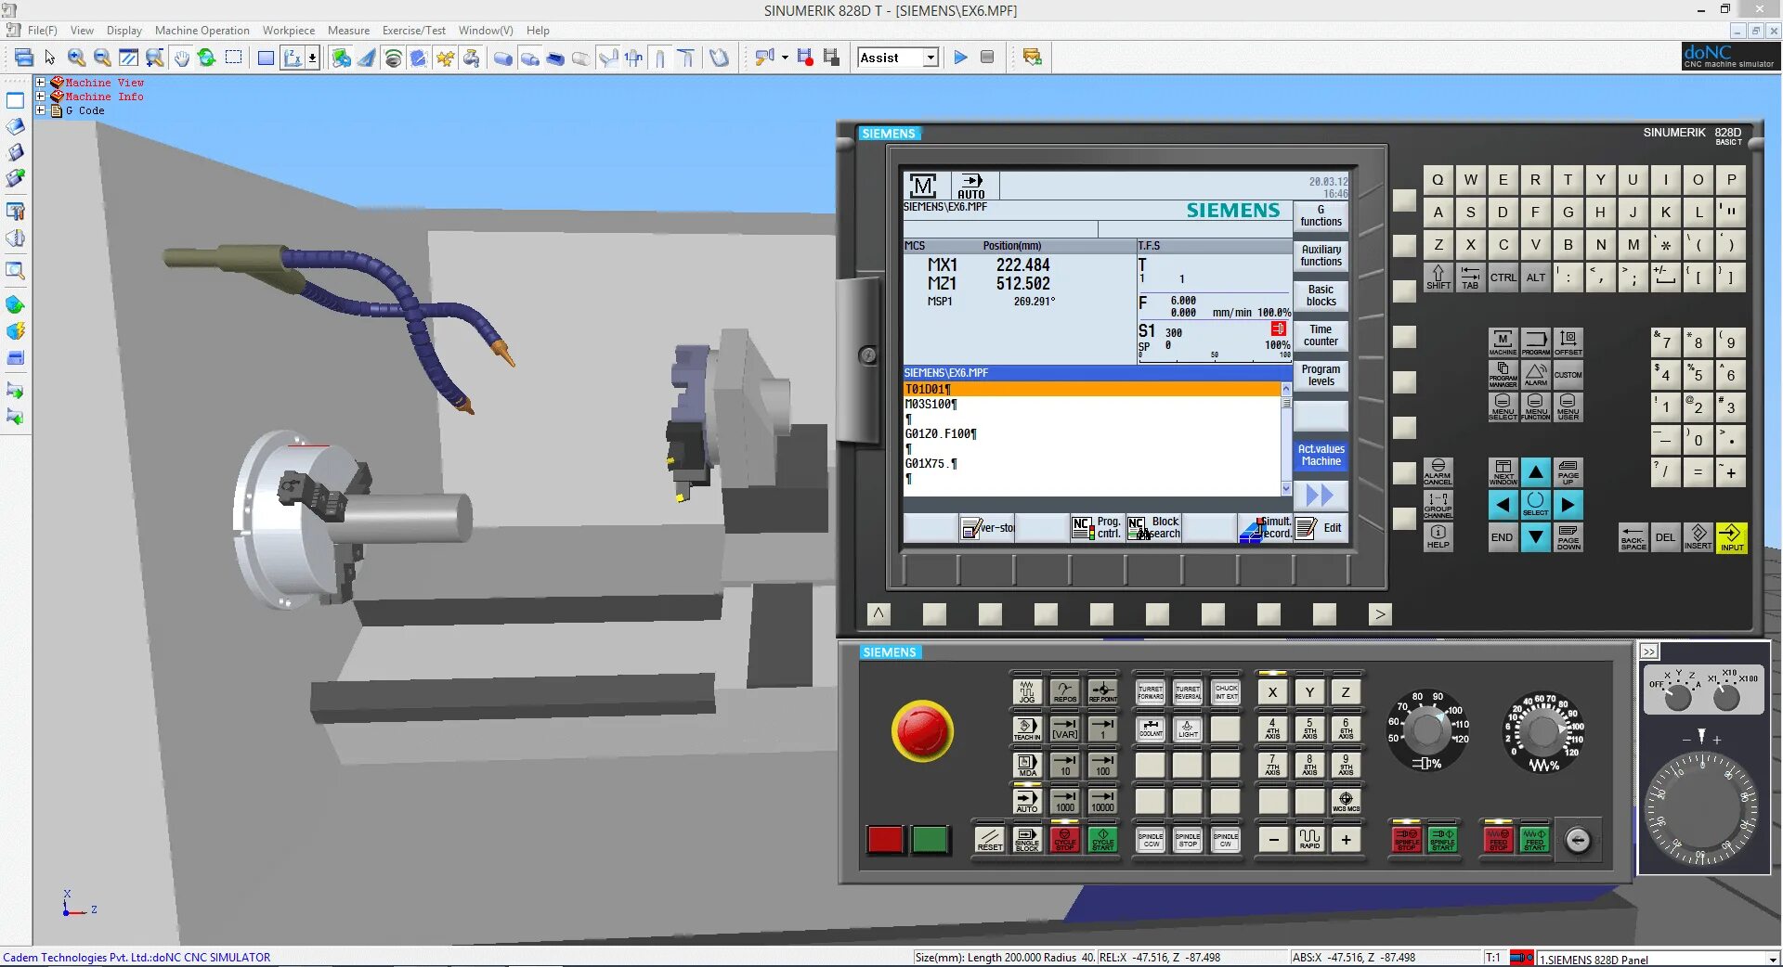Screen dimensions: 1783x967
Task: Click the G functions softkey
Action: (x=1321, y=216)
